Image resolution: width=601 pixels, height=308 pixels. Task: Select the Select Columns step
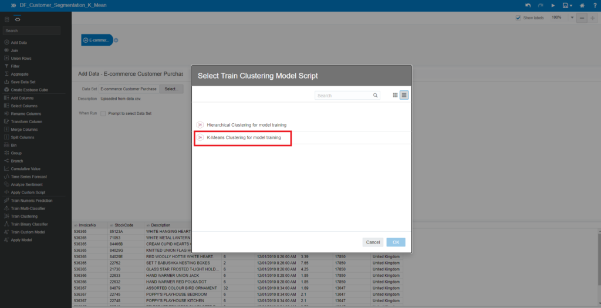coord(24,106)
